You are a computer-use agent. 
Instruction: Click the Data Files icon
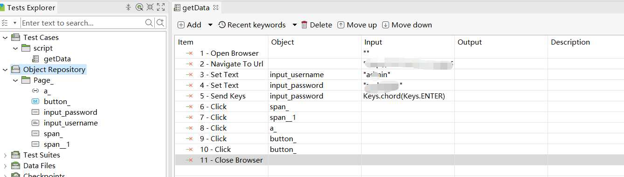[16, 165]
